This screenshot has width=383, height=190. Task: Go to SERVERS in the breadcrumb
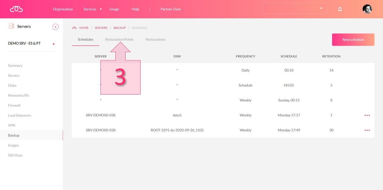[x=101, y=28]
